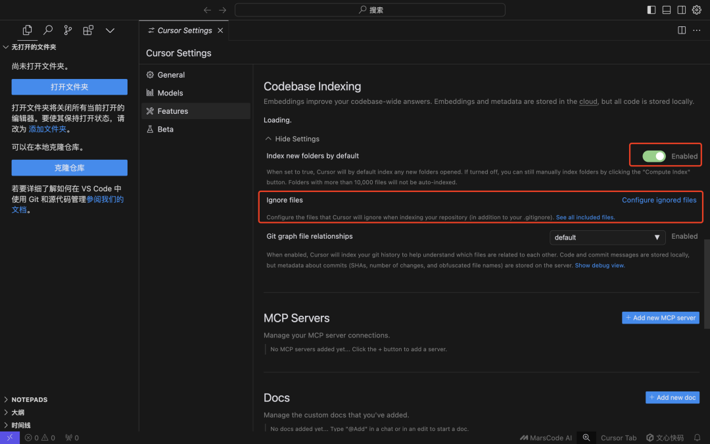Open the Search magnifier in activity bar
This screenshot has height=444, width=710.
(x=47, y=30)
